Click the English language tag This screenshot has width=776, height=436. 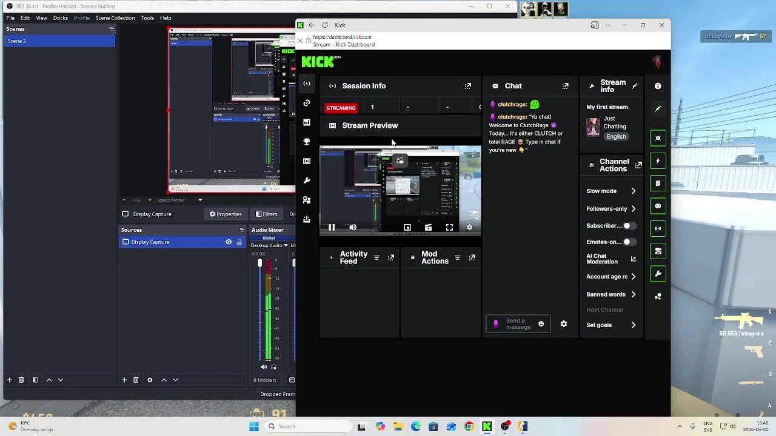616,137
